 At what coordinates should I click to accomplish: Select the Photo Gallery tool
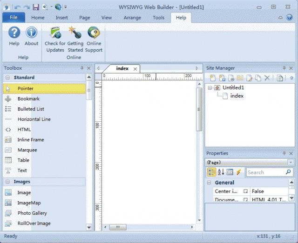[x=32, y=213]
